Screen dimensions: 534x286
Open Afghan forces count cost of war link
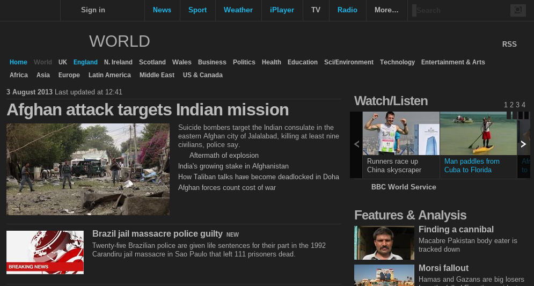tap(227, 188)
